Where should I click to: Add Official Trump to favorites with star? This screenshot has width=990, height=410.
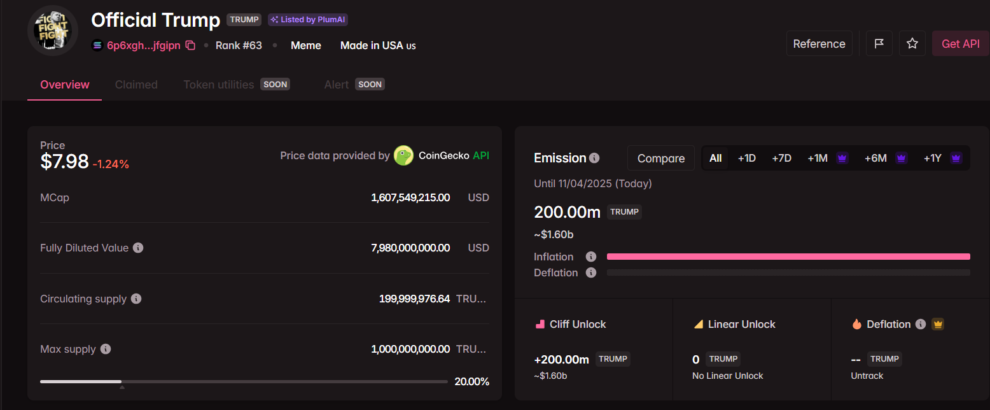click(x=912, y=43)
